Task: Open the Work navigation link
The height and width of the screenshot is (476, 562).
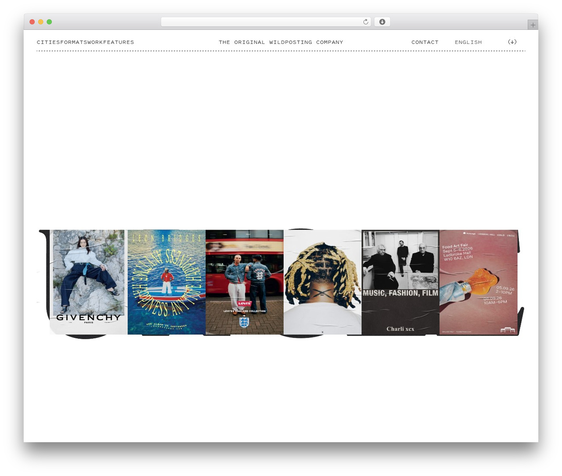Action: point(95,42)
